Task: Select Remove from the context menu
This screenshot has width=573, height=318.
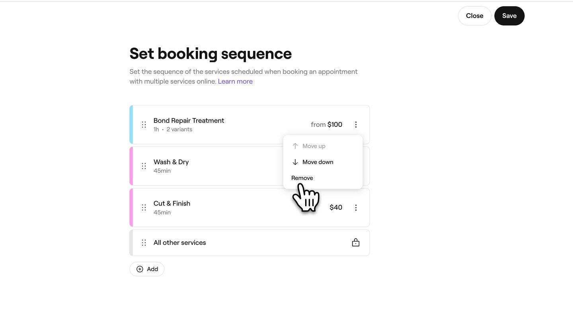Action: pos(302,178)
